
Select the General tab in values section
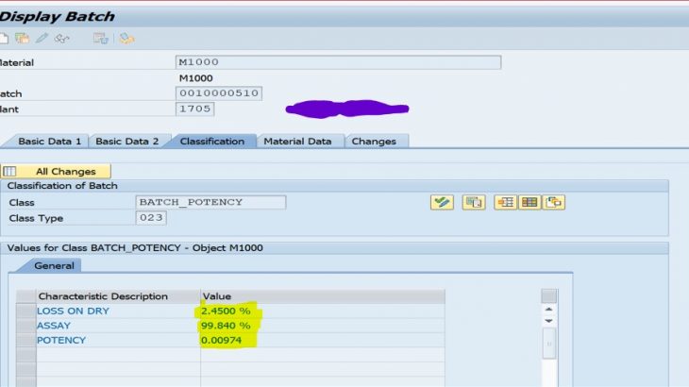pyautogui.click(x=54, y=266)
